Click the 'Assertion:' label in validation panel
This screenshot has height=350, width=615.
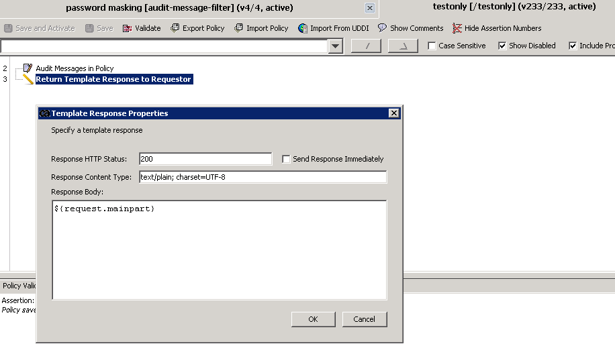tap(18, 300)
